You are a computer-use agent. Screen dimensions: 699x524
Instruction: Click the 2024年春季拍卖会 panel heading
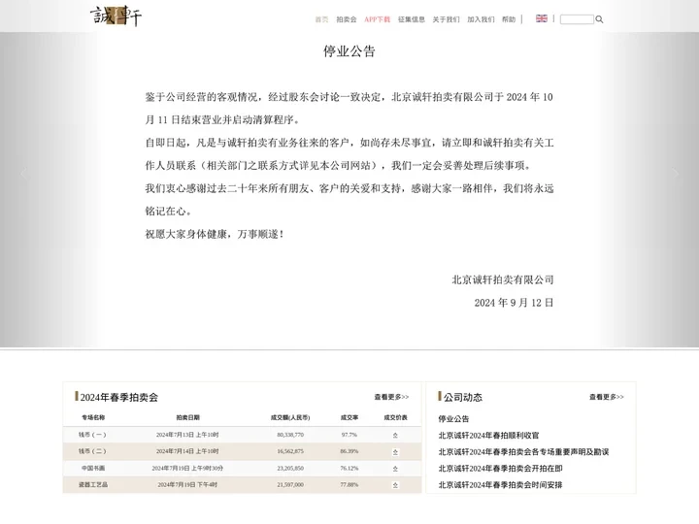[x=119, y=397]
